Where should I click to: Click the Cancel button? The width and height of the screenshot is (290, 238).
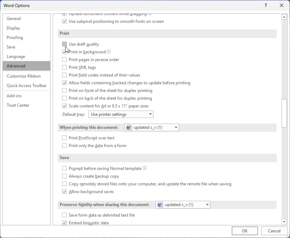274,231
